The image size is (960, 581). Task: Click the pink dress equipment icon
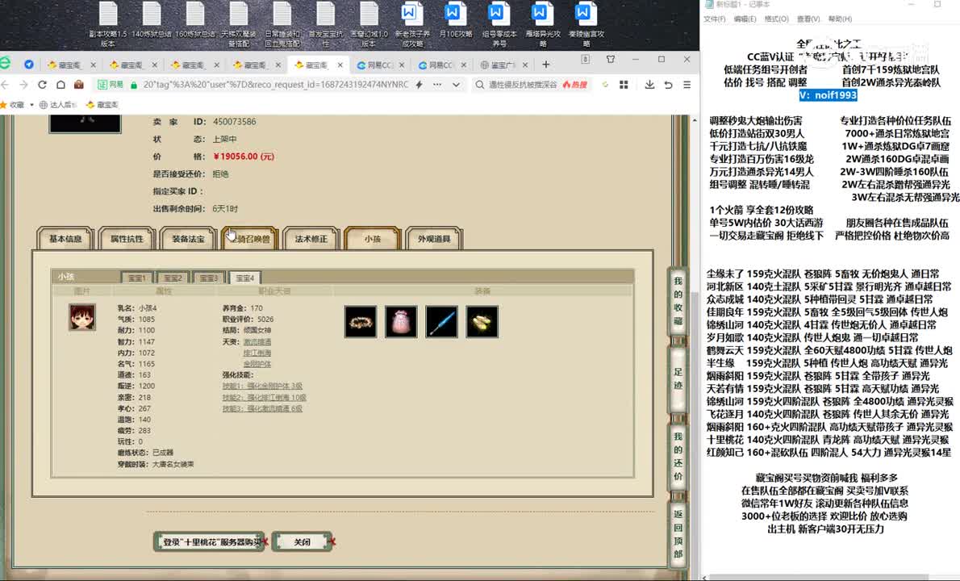coord(401,322)
